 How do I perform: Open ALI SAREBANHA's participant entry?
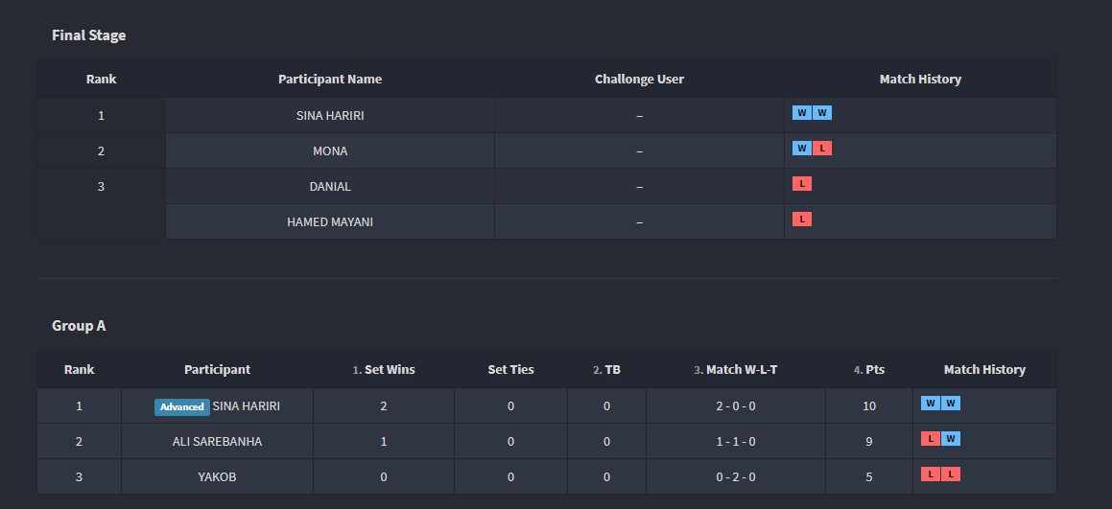point(217,442)
